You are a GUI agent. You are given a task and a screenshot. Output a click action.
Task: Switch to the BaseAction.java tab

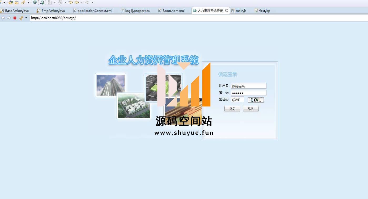(17, 11)
